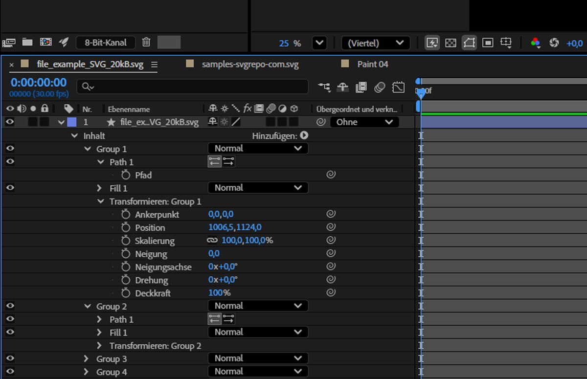Screen dimensions: 587x379
Task: Toggle region of interest icon
Action: 487,43
